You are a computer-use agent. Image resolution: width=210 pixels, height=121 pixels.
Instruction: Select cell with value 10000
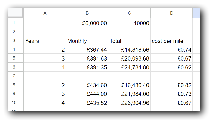[129, 23]
